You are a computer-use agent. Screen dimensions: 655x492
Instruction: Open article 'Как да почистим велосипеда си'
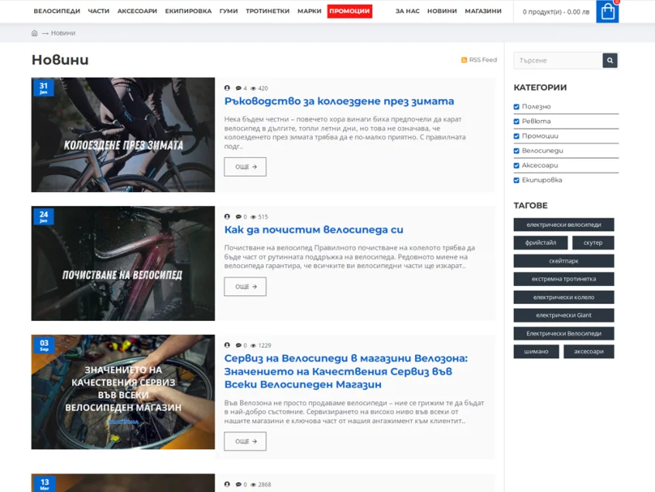click(314, 229)
